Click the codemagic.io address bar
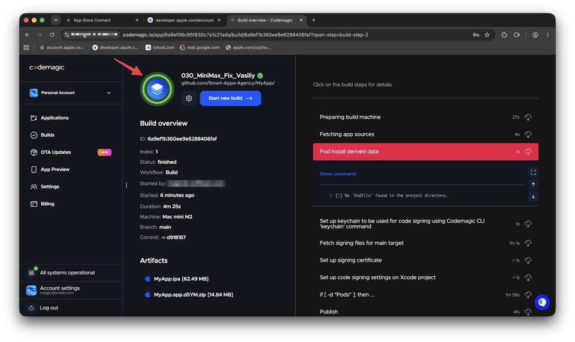 tap(246, 35)
